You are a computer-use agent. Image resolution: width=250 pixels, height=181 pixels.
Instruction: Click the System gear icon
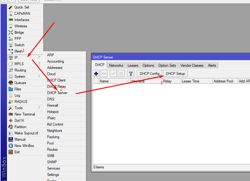pyautogui.click(x=11, y=77)
